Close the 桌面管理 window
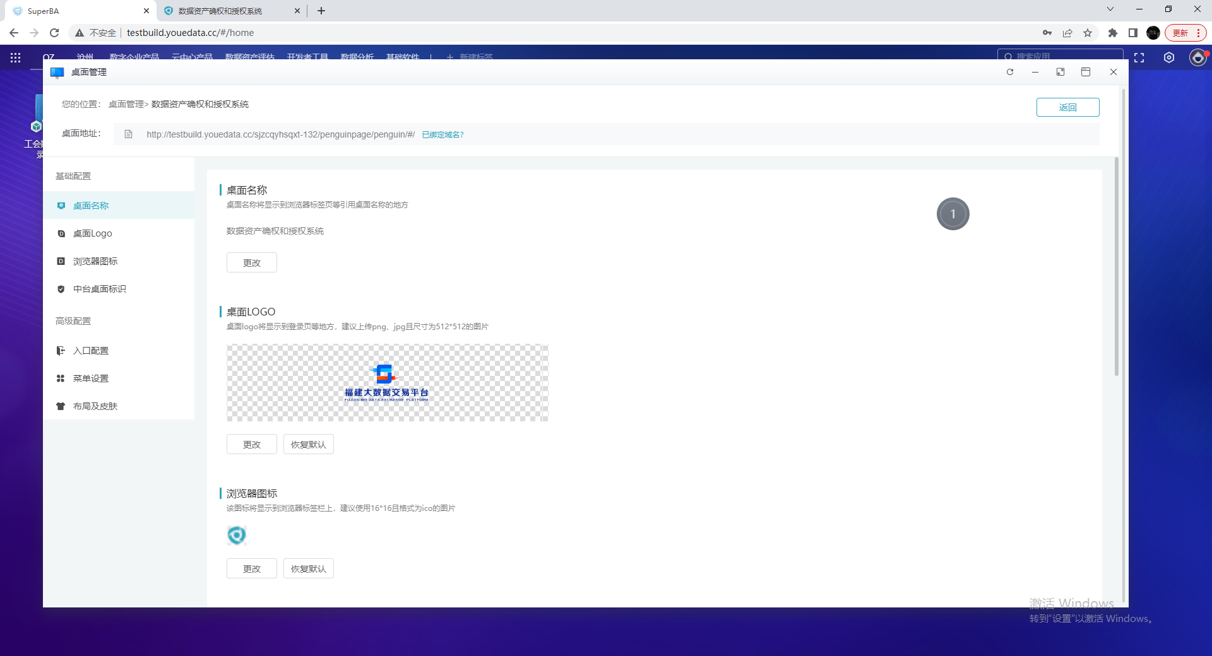The width and height of the screenshot is (1212, 656). pos(1114,72)
